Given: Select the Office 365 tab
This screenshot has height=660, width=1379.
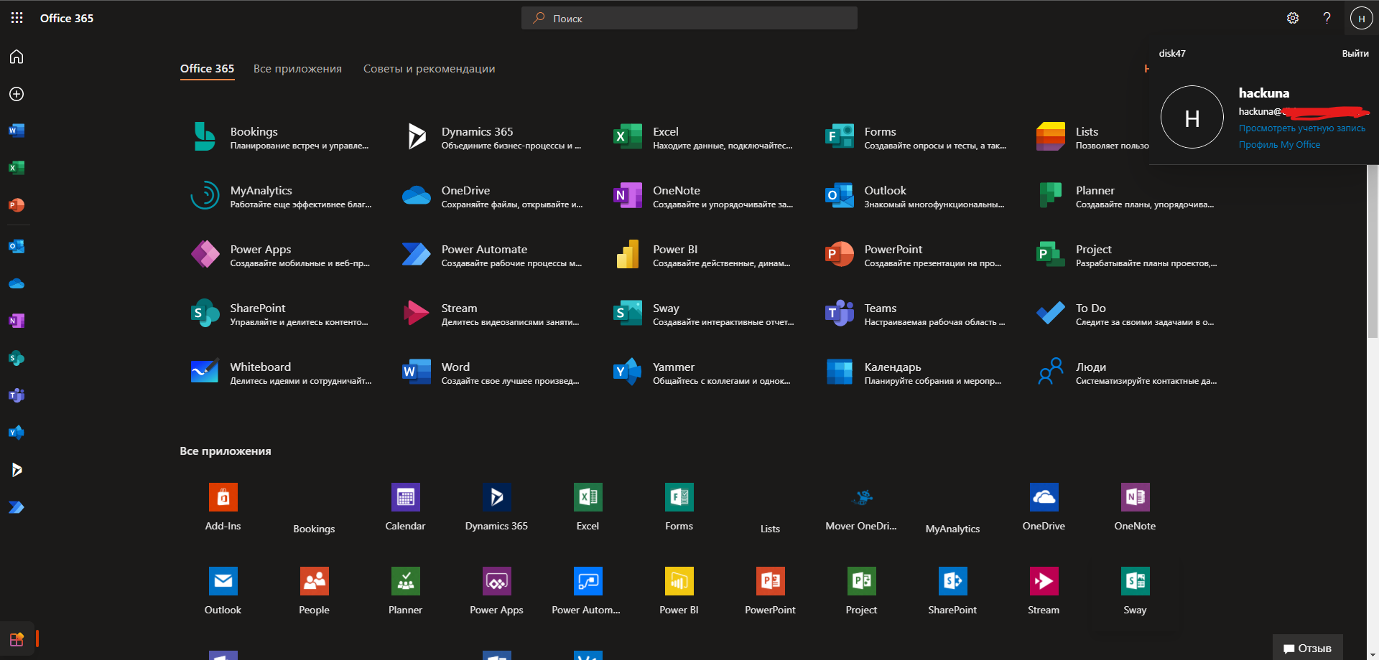Looking at the screenshot, I should [x=207, y=69].
